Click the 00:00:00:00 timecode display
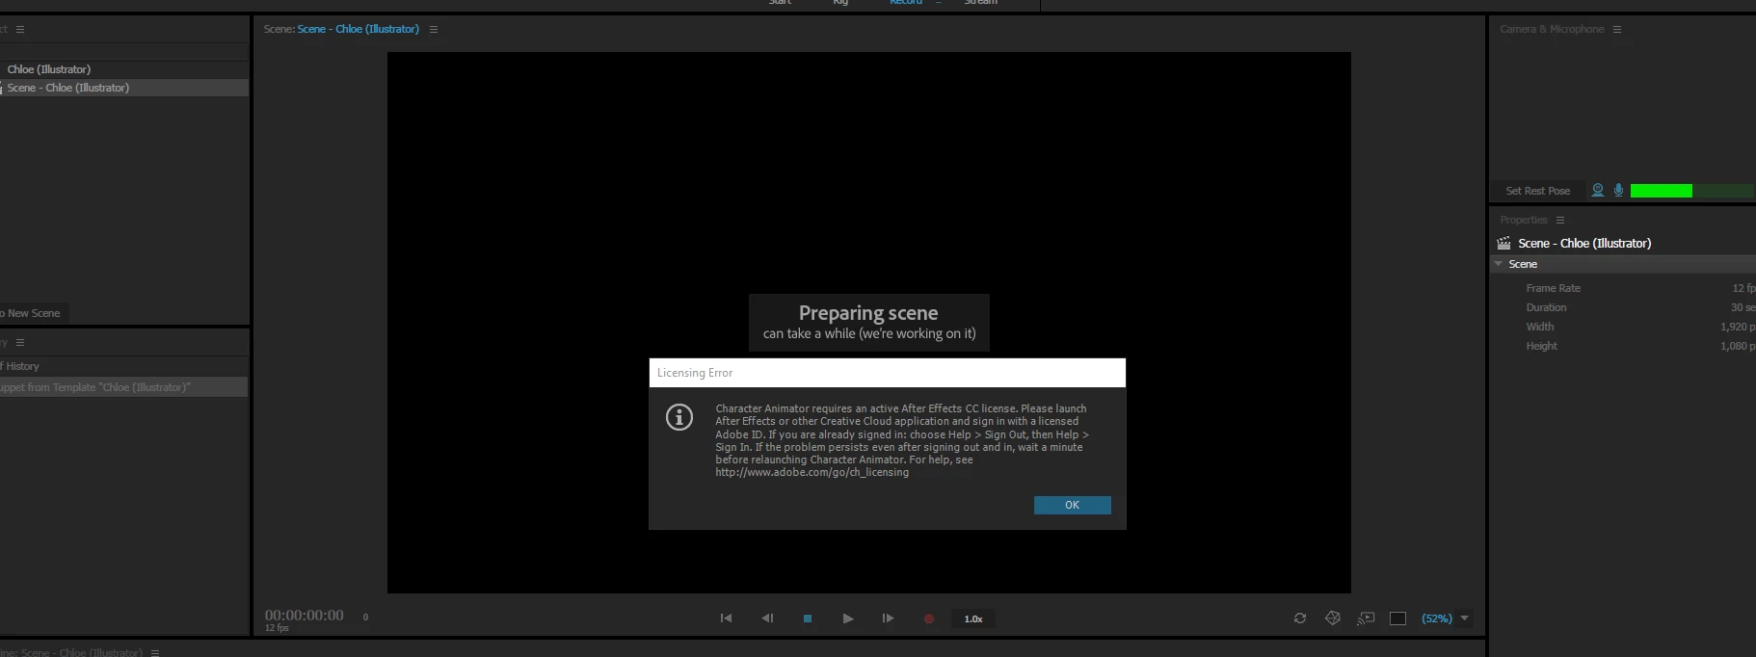1756x657 pixels. click(305, 615)
